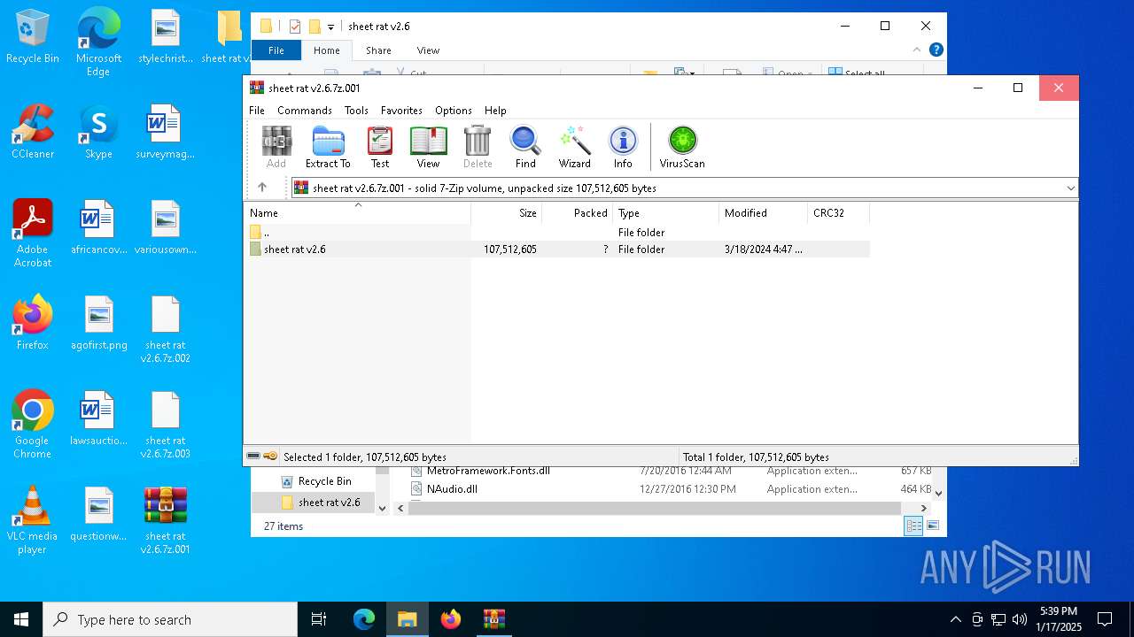The width and height of the screenshot is (1134, 637).
Task: Open Firefox from the taskbar
Action: [x=451, y=619]
